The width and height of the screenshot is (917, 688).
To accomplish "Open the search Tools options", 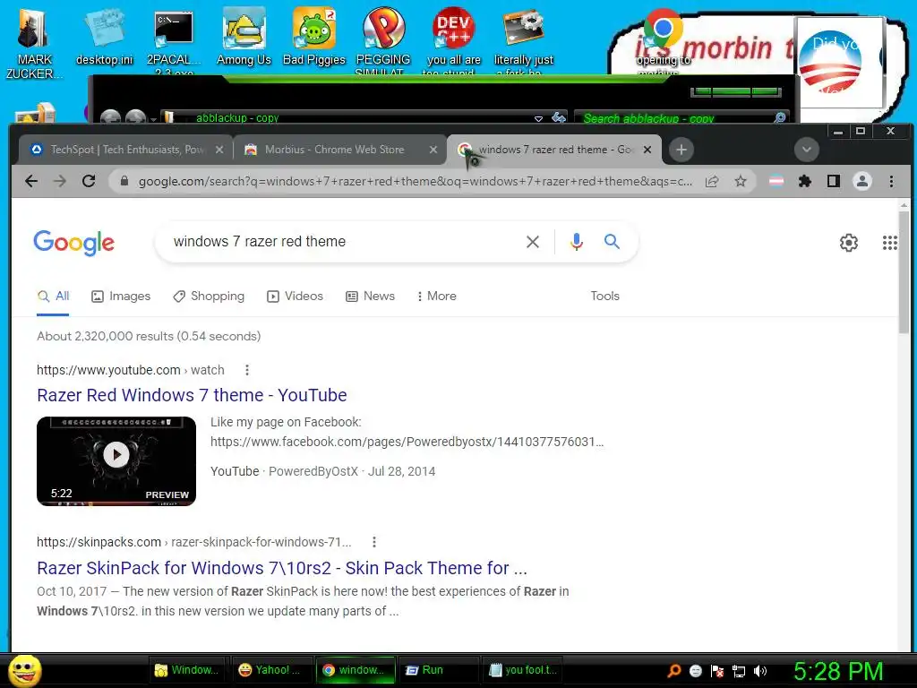I will (x=604, y=296).
